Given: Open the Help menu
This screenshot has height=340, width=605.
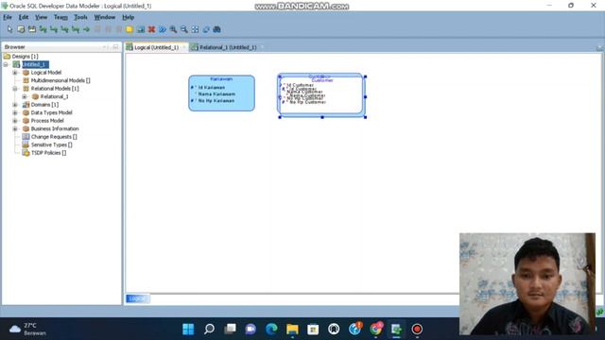Looking at the screenshot, I should click(x=129, y=17).
